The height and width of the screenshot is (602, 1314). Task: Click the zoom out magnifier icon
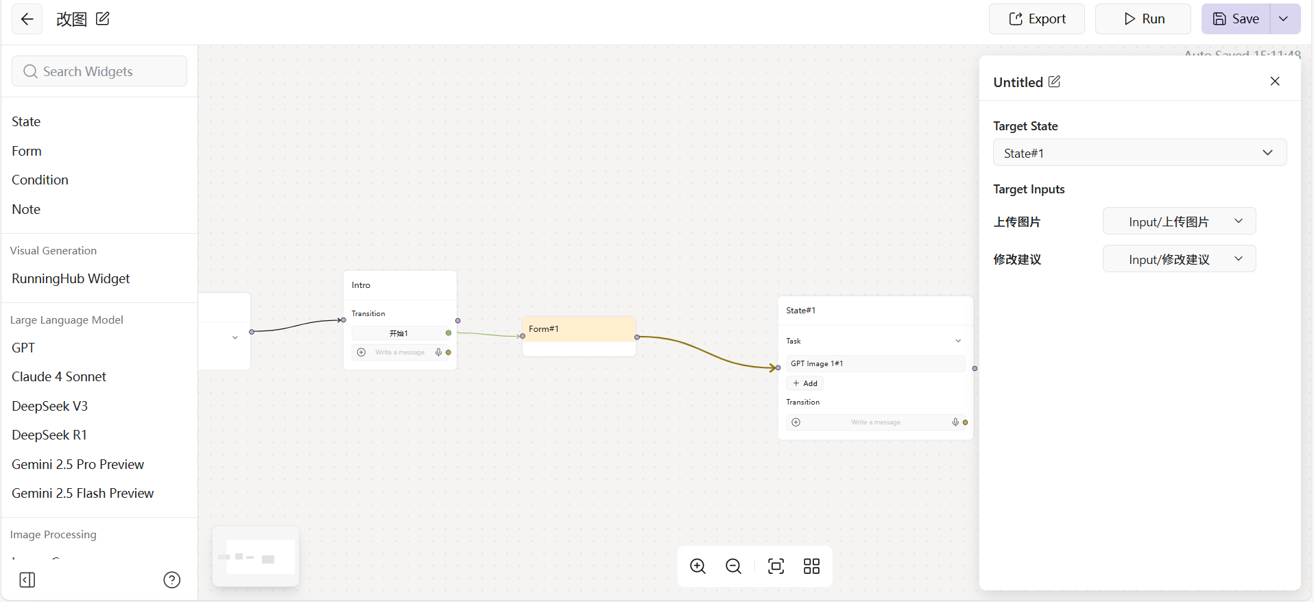(x=733, y=566)
